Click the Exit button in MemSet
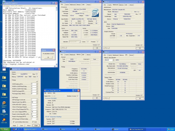The image size is (175, 131). [x=36, y=125]
